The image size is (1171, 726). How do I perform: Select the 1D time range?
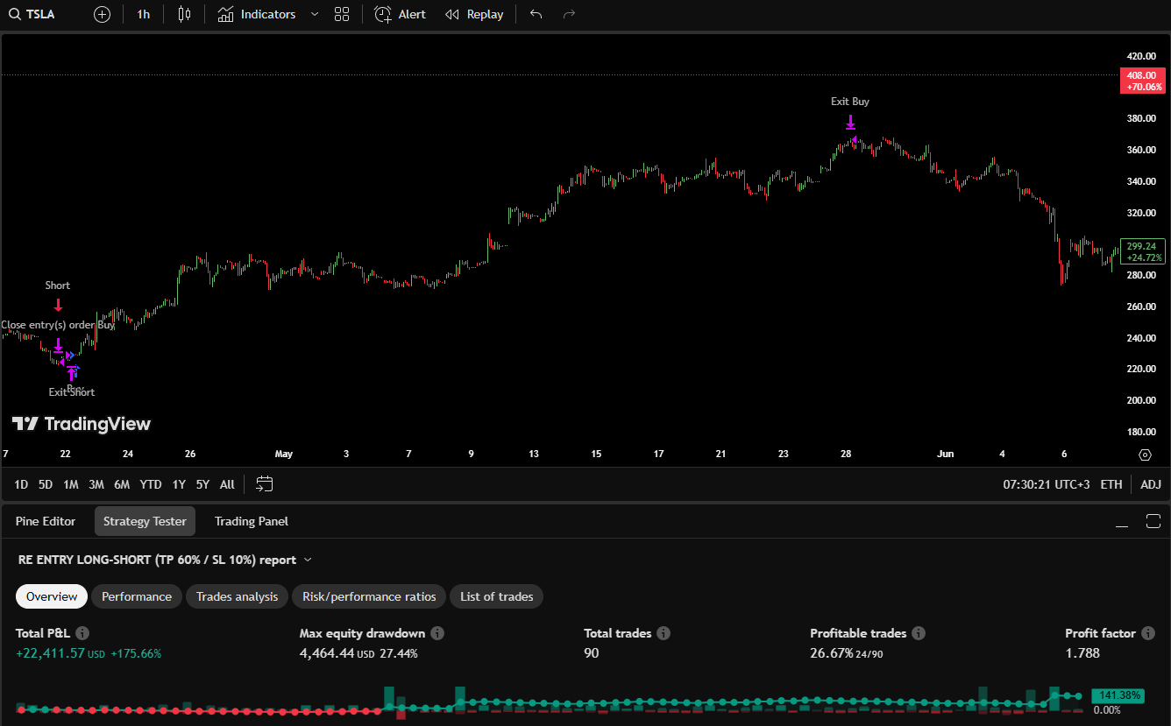tap(21, 484)
